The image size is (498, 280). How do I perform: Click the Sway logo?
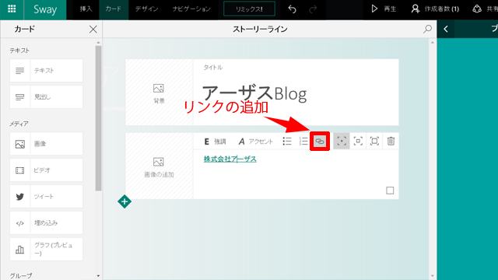45,9
